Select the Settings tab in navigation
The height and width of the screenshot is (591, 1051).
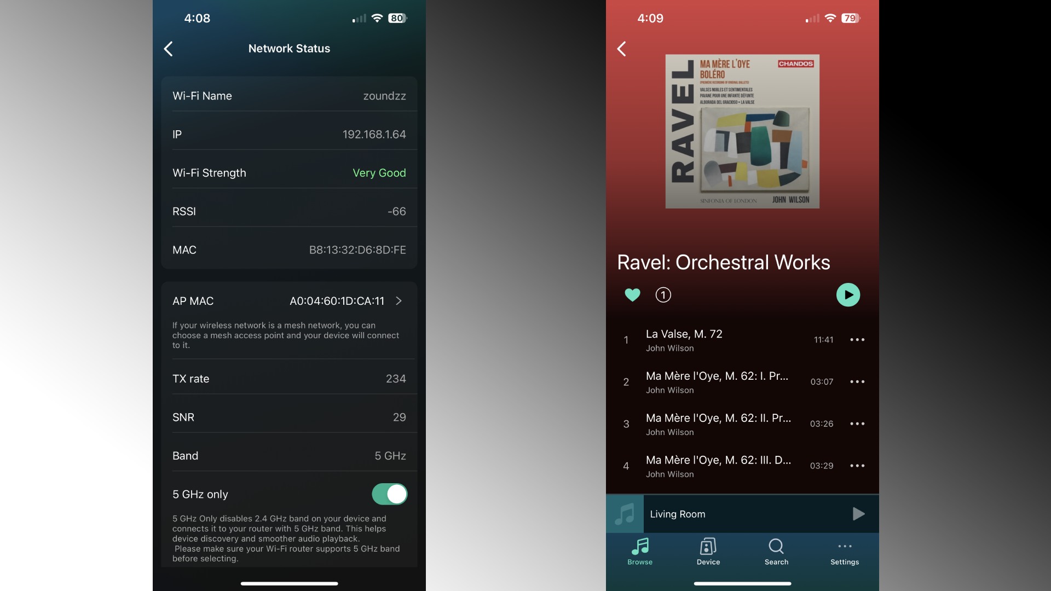coord(845,552)
